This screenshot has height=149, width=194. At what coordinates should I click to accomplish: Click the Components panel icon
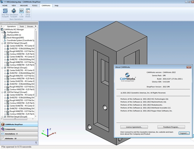point(3,129)
